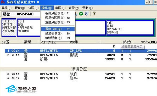
Task: Click the 起始 column header
Action: click(116, 42)
